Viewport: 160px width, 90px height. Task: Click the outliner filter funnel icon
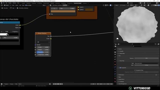point(155,44)
